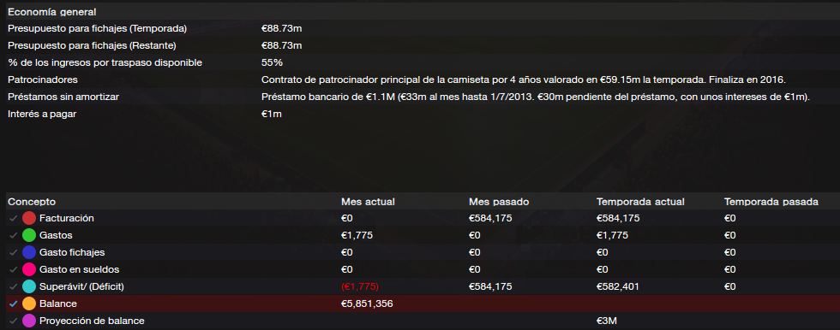The height and width of the screenshot is (330, 840).
Task: Click the blue Gasto fichajes circle
Action: [29, 252]
